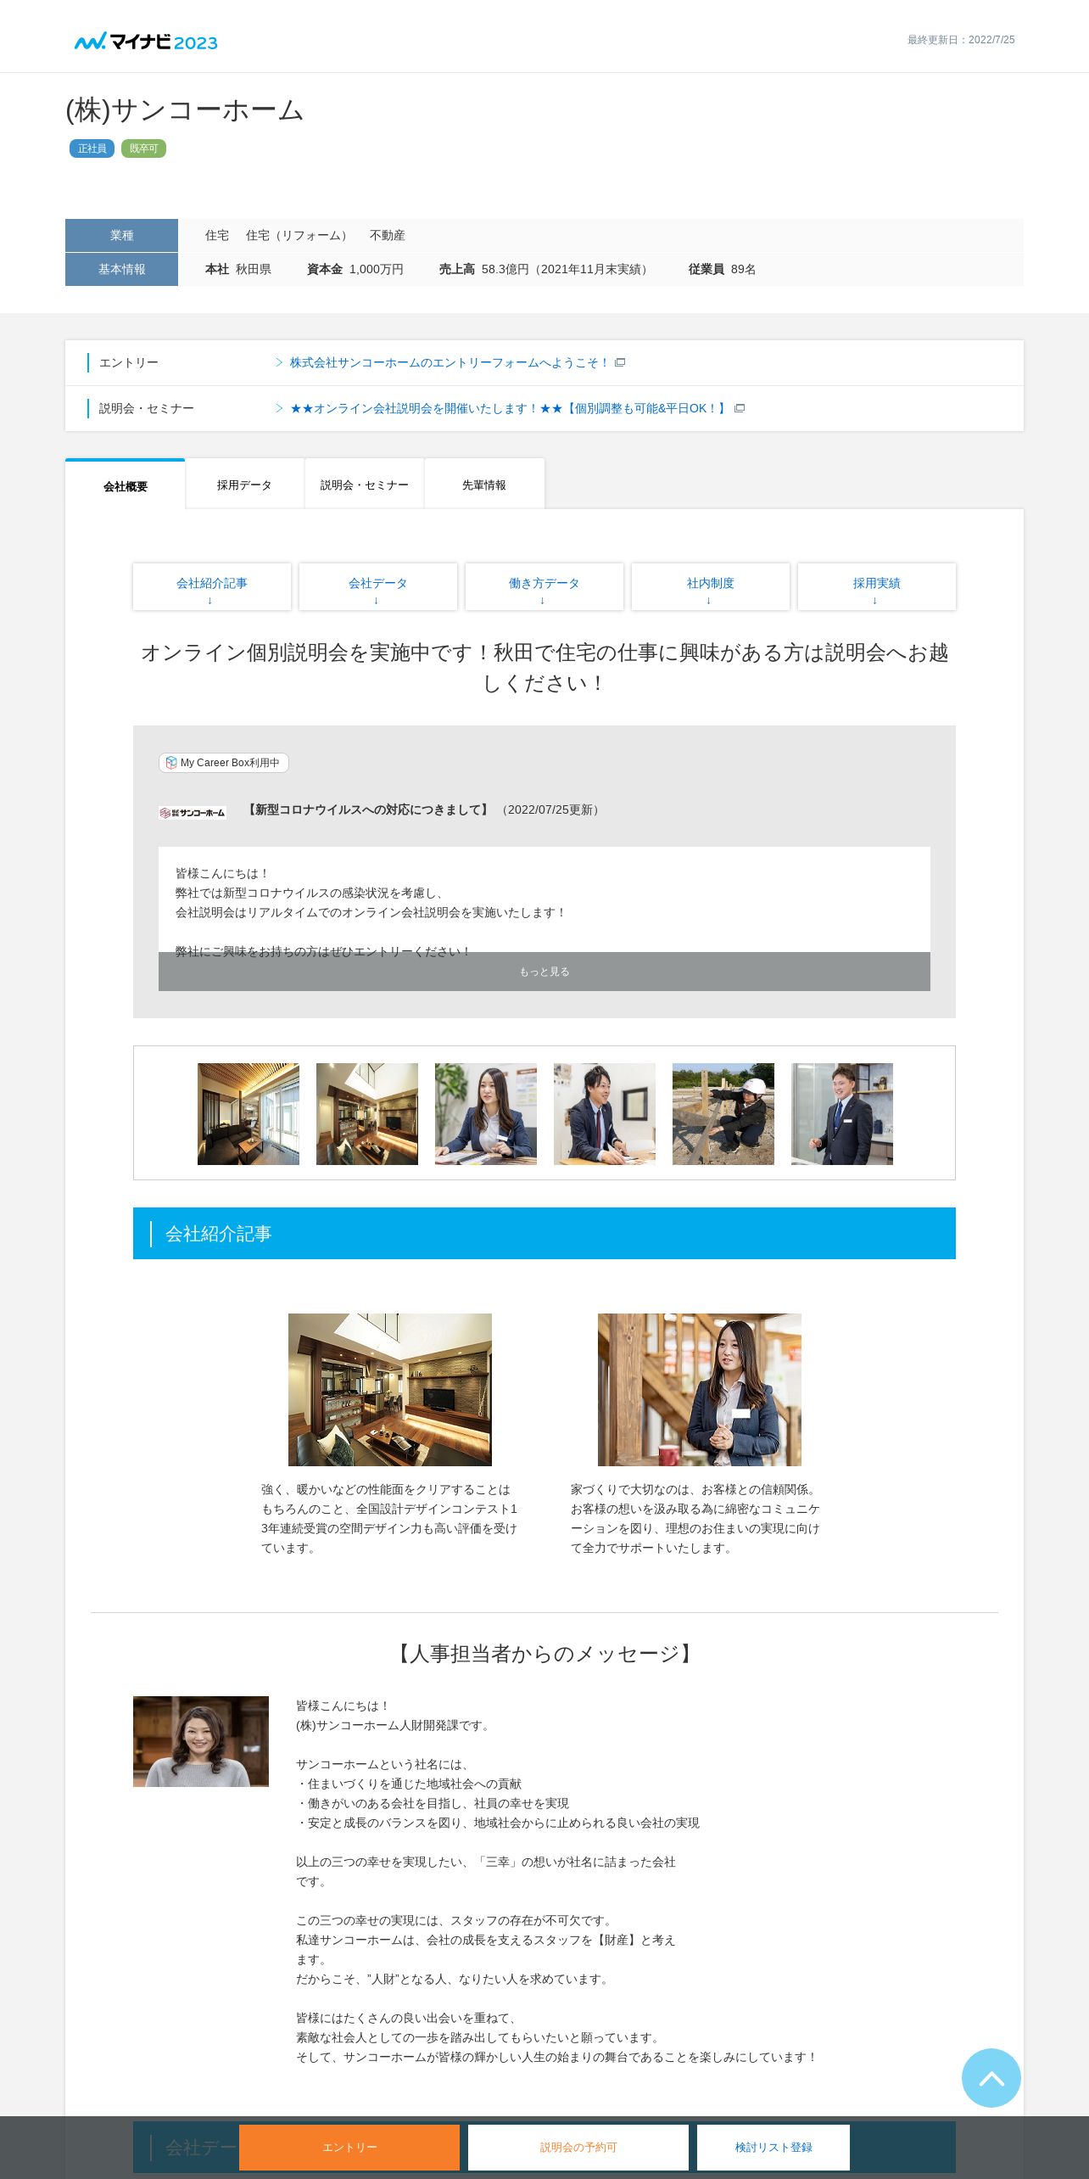Click the 本社 秋田県 text
1089x2179 pixels.
pos(238,269)
